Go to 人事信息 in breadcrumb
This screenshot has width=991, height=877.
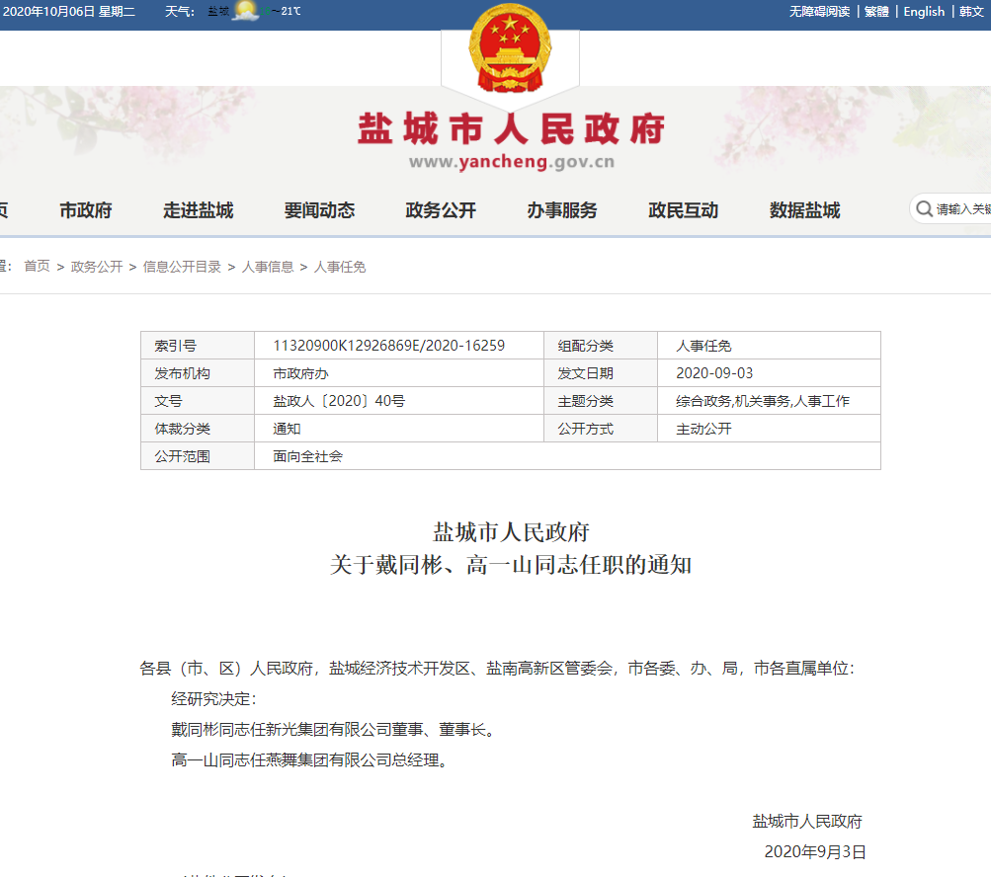click(x=268, y=267)
